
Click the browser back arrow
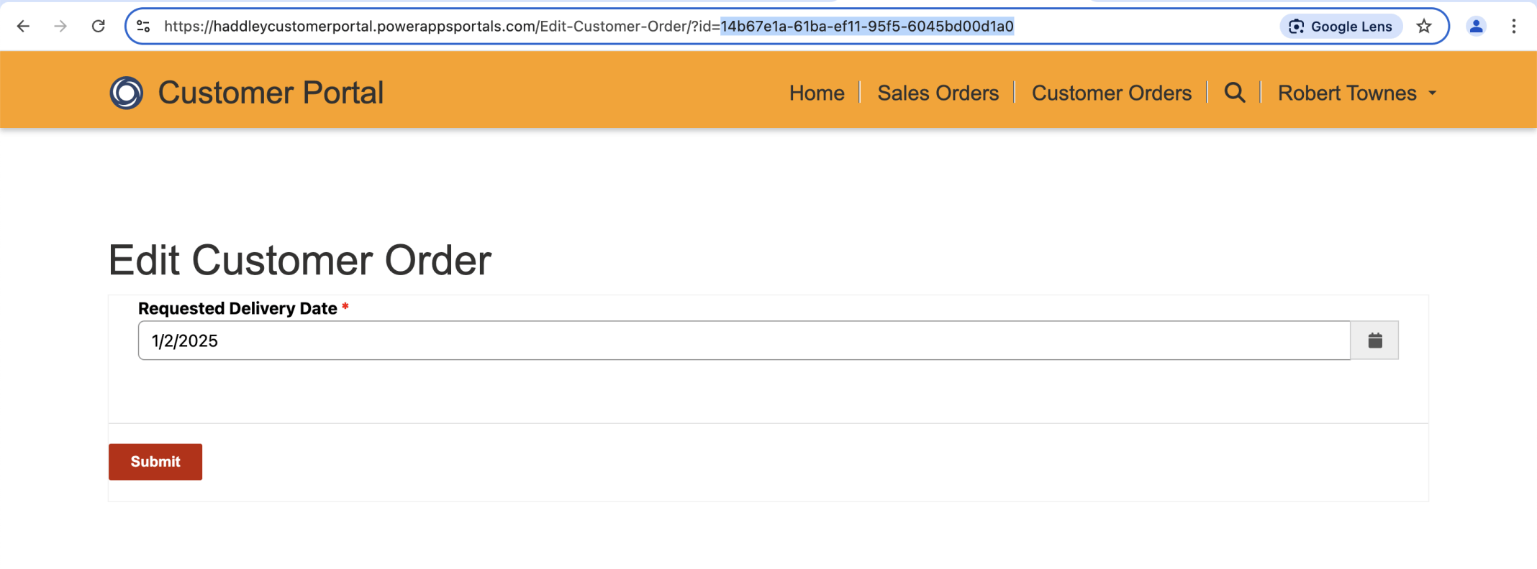[23, 27]
